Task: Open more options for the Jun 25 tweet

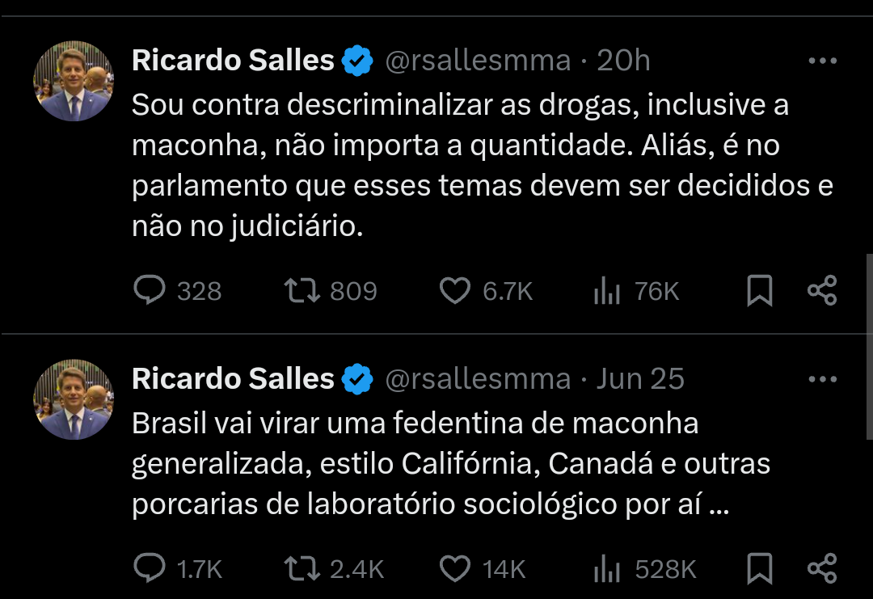Action: (x=822, y=379)
